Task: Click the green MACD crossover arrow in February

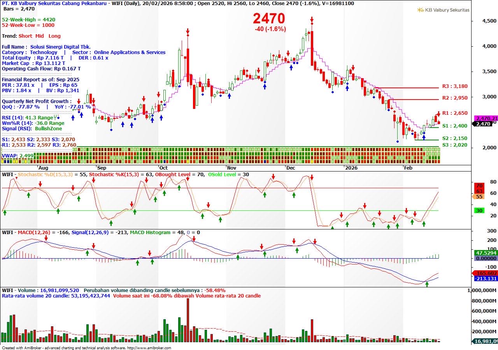Action: [427, 284]
